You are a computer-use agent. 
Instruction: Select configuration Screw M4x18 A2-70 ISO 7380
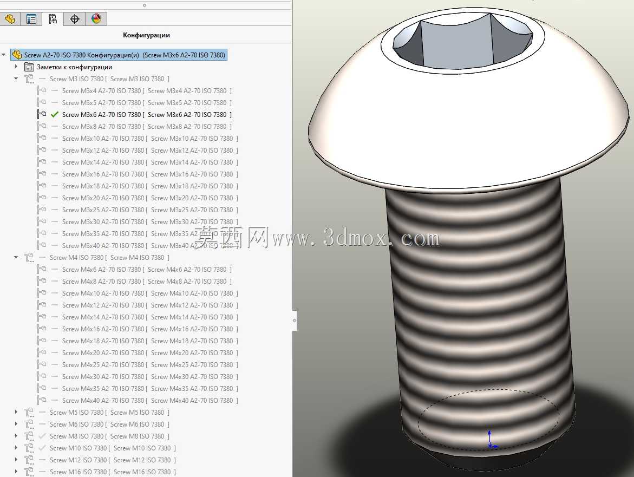[150, 341]
